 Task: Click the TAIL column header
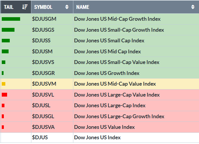point(9,7)
